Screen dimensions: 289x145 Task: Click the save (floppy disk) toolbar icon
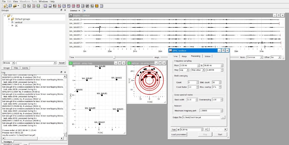click(x=10, y=6)
